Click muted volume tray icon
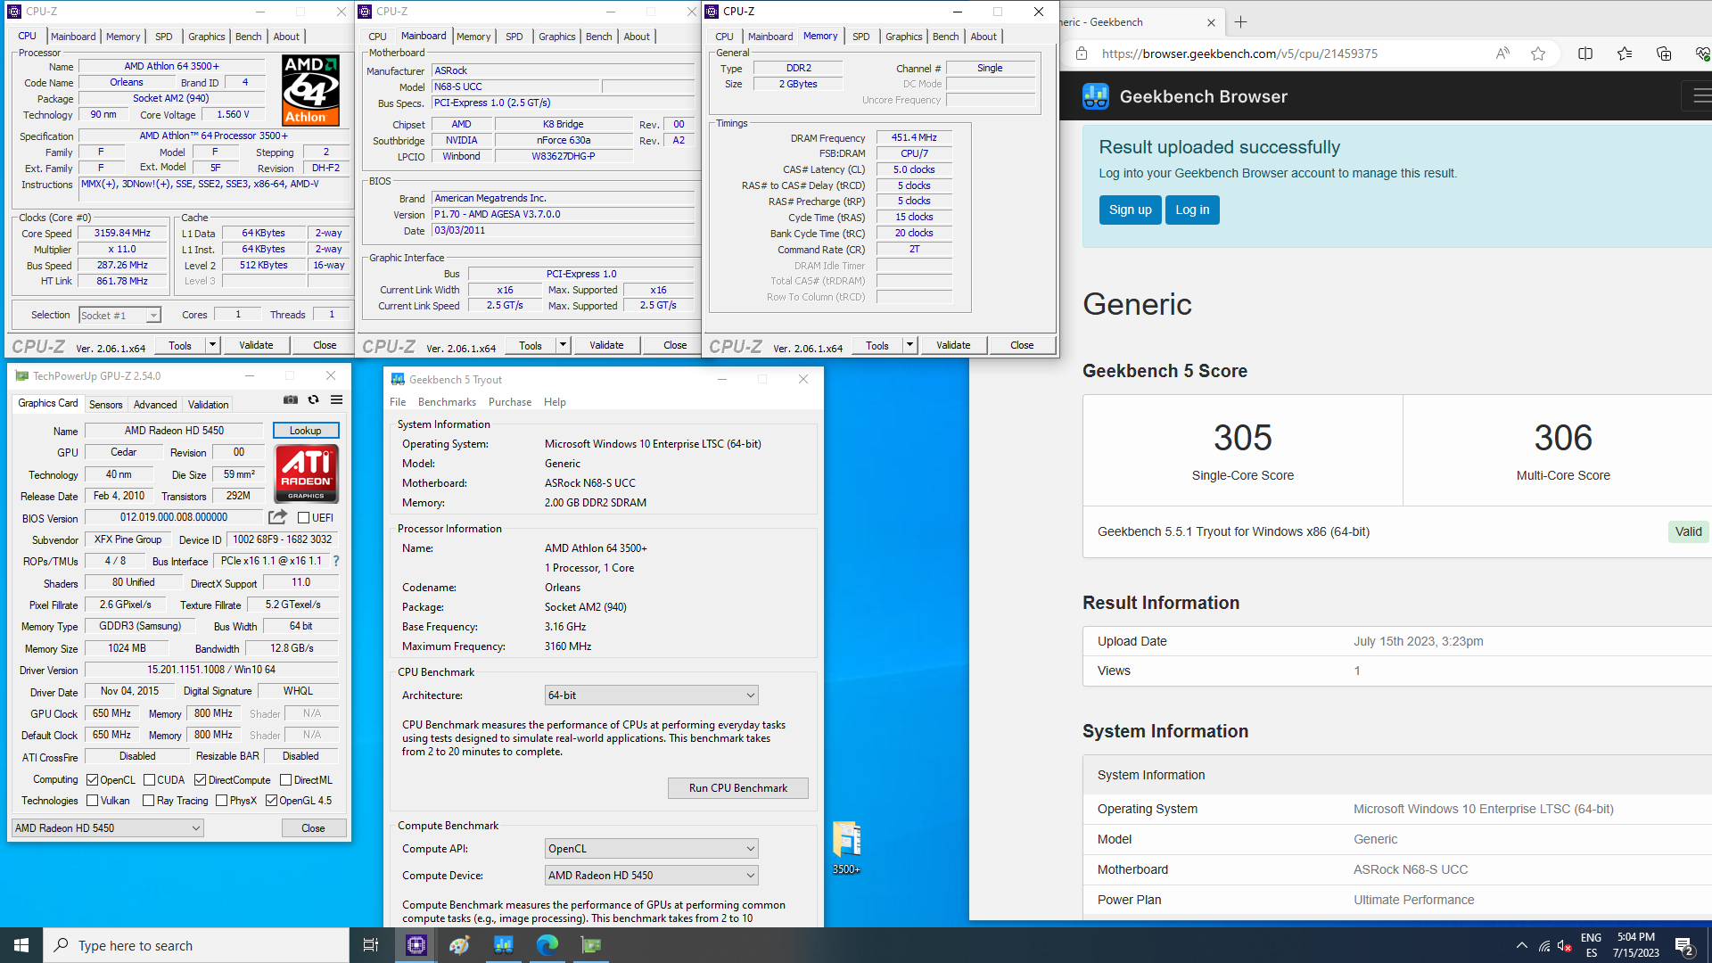This screenshot has height=963, width=1712. (x=1565, y=946)
